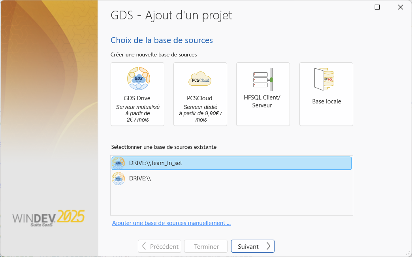Go back with the Précédent button
The height and width of the screenshot is (257, 412).
160,246
